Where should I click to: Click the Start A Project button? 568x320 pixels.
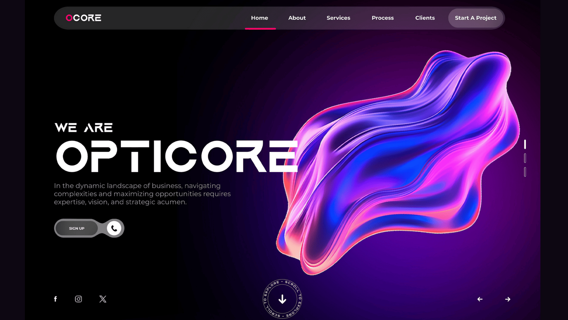pos(476,18)
